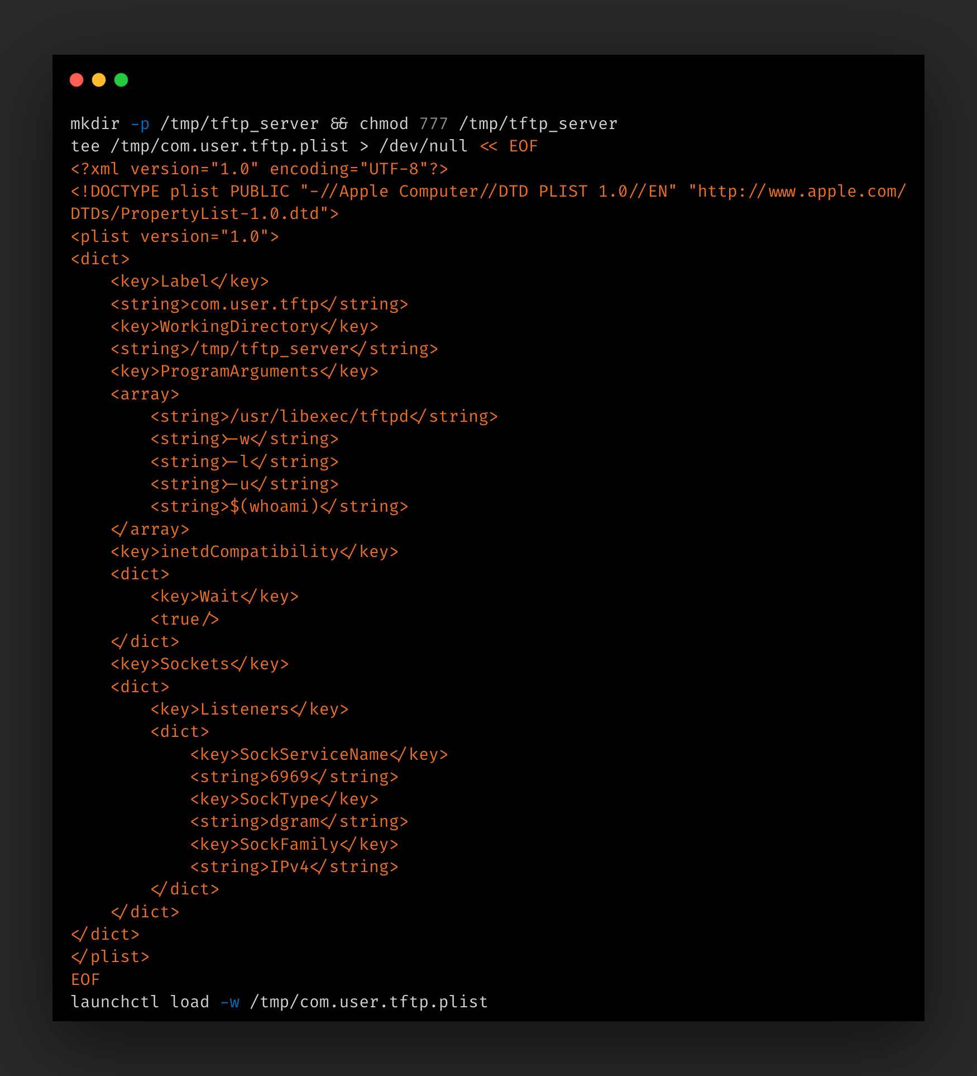Select the true tag under Wait
977x1076 pixels.
point(184,618)
